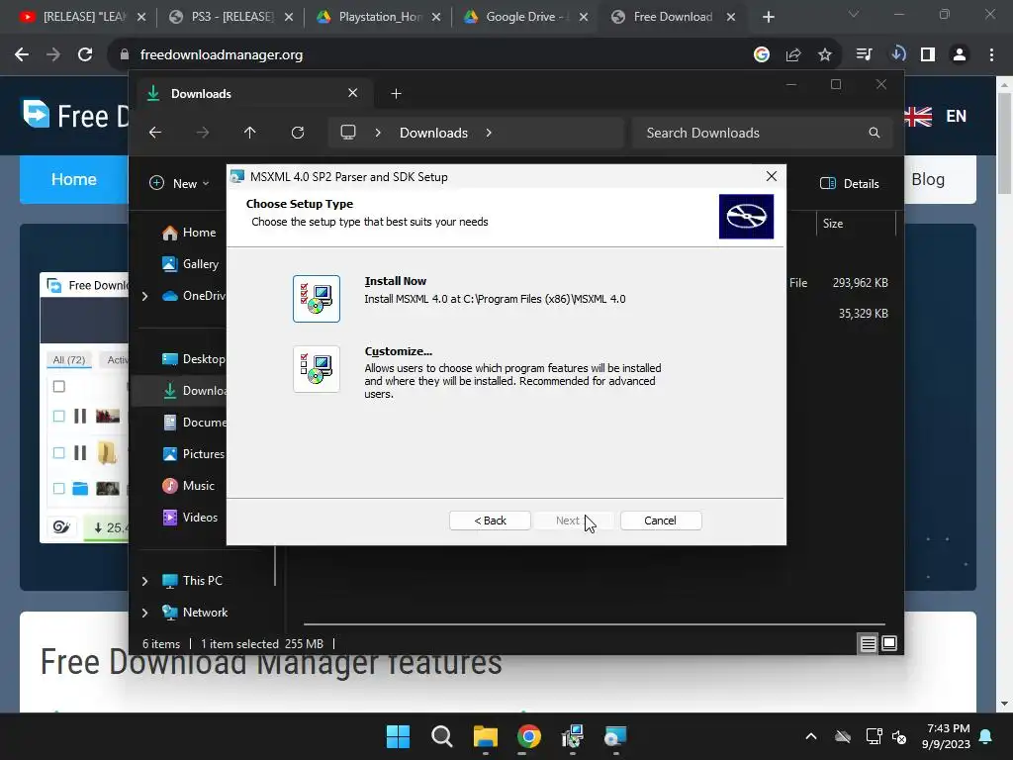The height and width of the screenshot is (760, 1013).
Task: Click the webpage vertical scrollbar
Action: click(x=1004, y=143)
